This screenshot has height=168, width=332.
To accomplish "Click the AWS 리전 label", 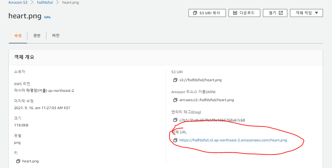I will point(22,84).
